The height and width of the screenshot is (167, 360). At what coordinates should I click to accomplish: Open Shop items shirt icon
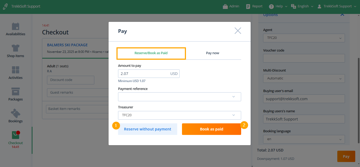coord(16,48)
